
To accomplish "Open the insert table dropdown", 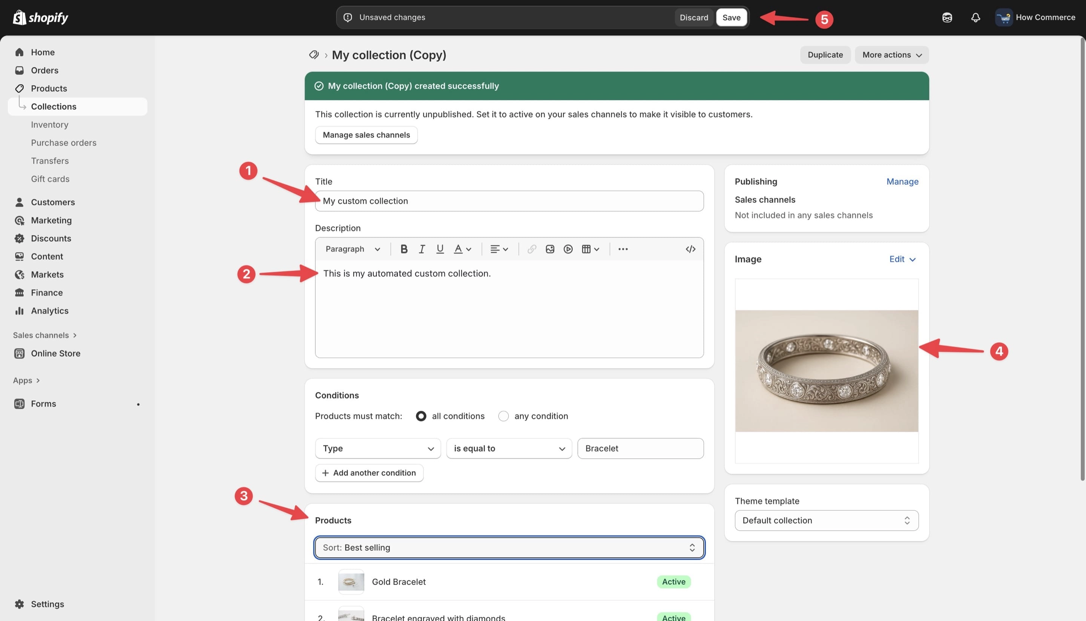I will (591, 249).
